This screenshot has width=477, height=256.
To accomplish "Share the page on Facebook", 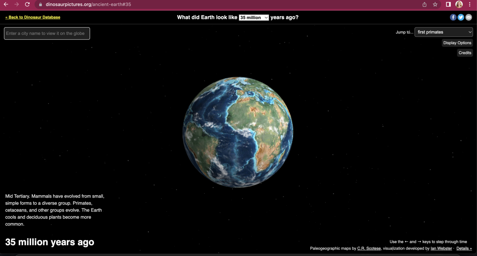I will point(453,17).
